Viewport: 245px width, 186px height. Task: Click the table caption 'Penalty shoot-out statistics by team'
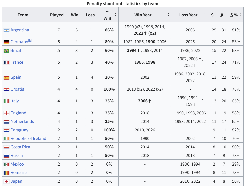[123, 3]
